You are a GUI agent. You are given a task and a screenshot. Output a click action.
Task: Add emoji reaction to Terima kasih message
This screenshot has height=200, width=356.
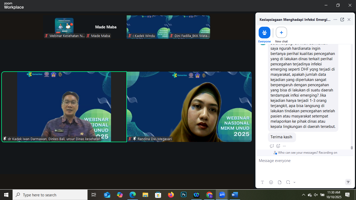(278, 146)
